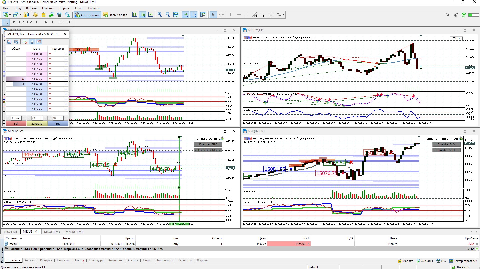Open the search magnifier in toolbar

(448, 15)
